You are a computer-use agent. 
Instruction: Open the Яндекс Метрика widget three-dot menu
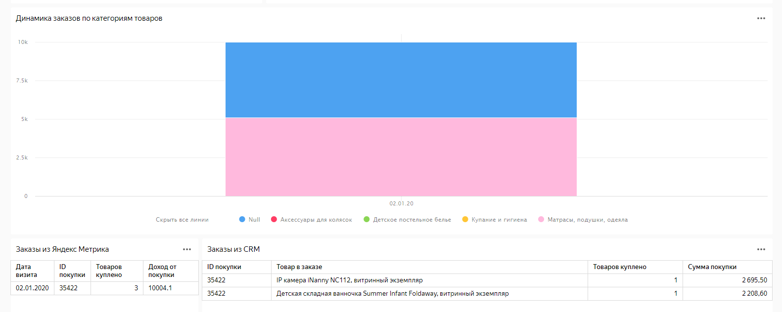pyautogui.click(x=187, y=249)
